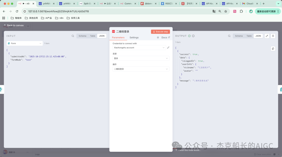282x157 pixels.
Task: Show INPUT panel as JSON
Action: (x=102, y=36)
